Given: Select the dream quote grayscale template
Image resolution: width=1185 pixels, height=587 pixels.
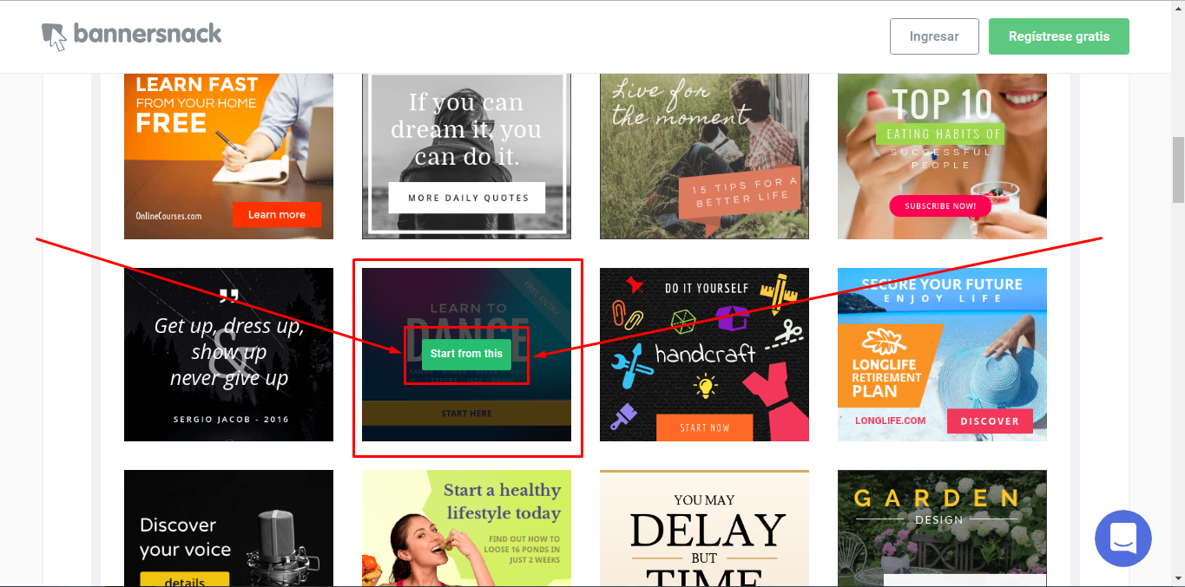Looking at the screenshot, I should (466, 156).
